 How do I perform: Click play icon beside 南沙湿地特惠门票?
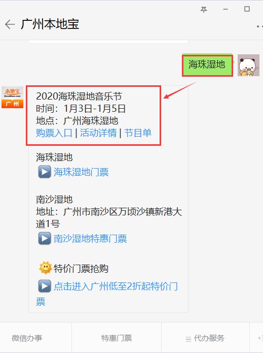tap(45, 238)
